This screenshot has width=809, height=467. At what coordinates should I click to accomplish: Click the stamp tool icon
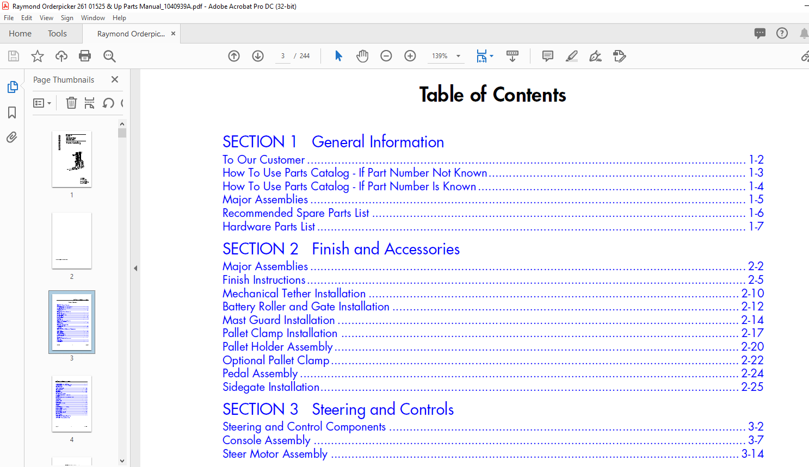(620, 56)
